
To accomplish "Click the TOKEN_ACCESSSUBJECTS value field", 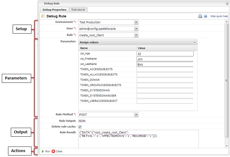I will tap(165, 70).
